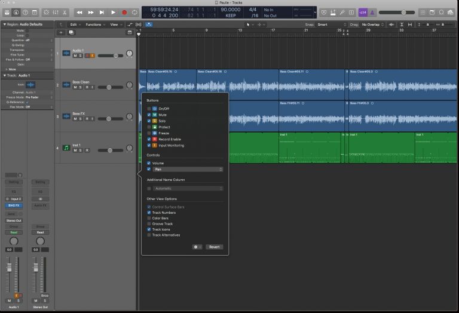The image size is (459, 313).
Task: Enable Color Bars checkbox
Action: [149, 218]
